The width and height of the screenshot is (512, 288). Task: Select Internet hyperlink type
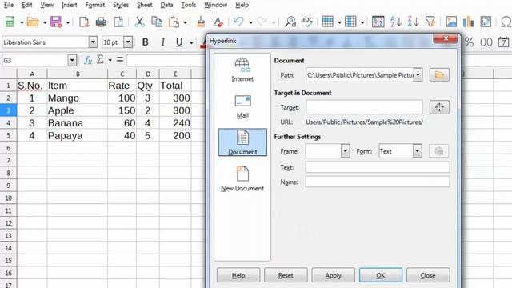[x=242, y=70]
